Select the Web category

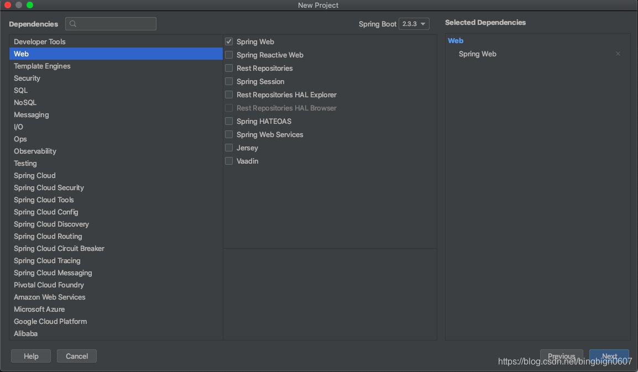tap(116, 54)
